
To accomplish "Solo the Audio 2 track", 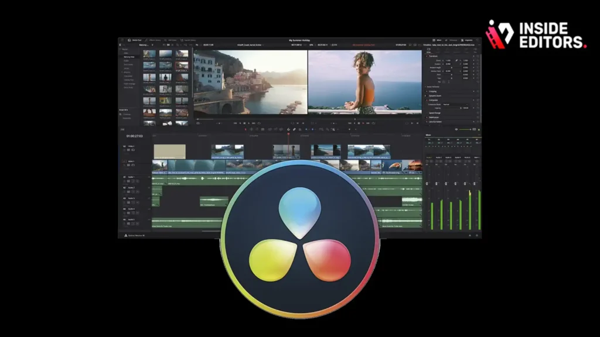I will click(x=133, y=192).
